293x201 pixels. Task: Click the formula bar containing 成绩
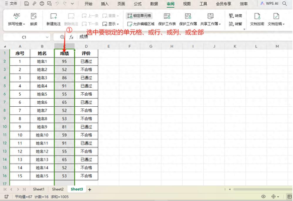[x=185, y=37]
